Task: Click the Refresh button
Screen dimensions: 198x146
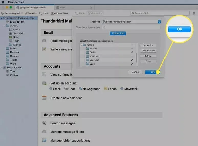Action: click(148, 56)
